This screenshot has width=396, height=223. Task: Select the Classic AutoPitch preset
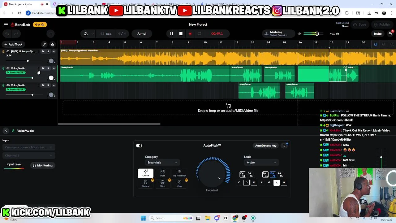145,173
